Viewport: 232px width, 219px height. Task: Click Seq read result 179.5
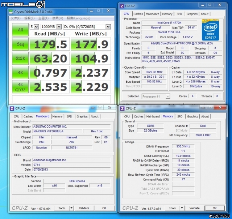coord(50,44)
